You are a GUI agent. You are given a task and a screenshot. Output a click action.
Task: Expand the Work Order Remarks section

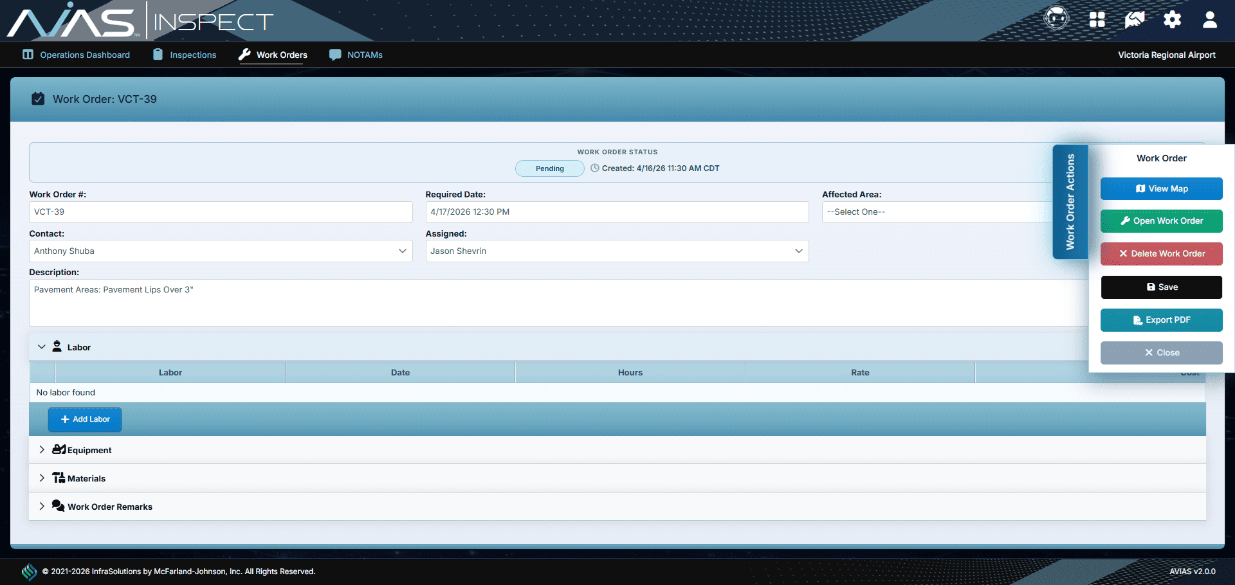click(42, 506)
